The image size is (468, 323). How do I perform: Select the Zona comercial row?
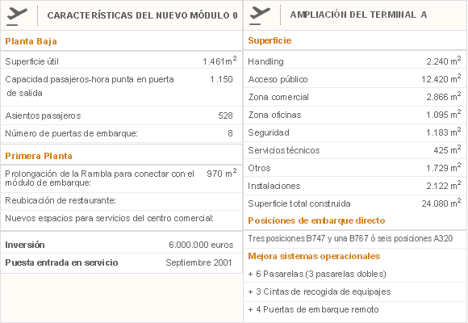pyautogui.click(x=355, y=97)
